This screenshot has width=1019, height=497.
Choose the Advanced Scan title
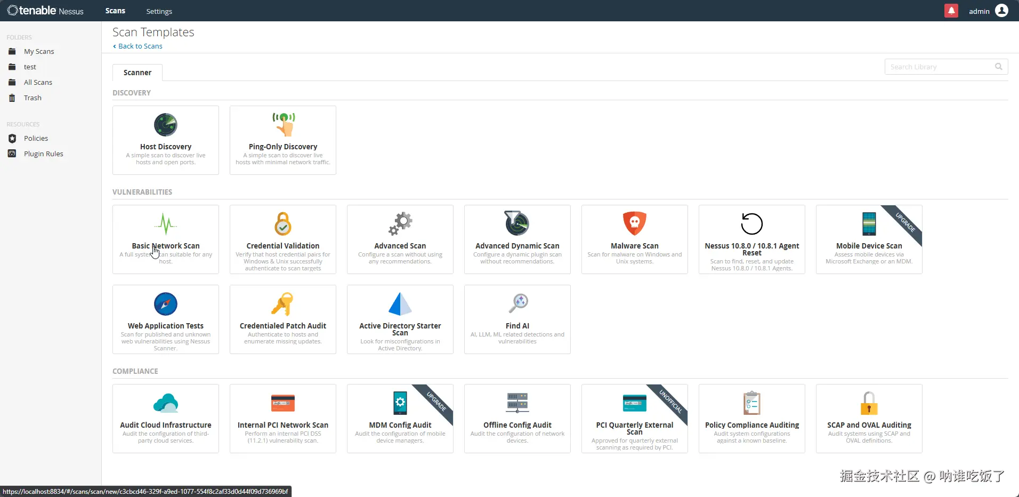click(x=400, y=246)
